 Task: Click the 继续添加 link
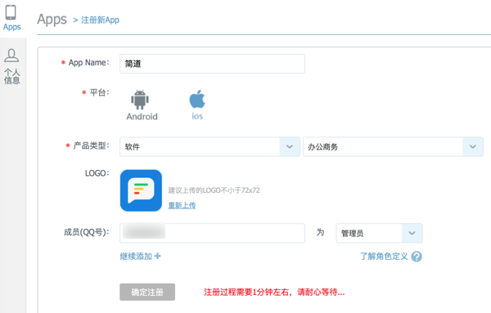click(x=136, y=257)
